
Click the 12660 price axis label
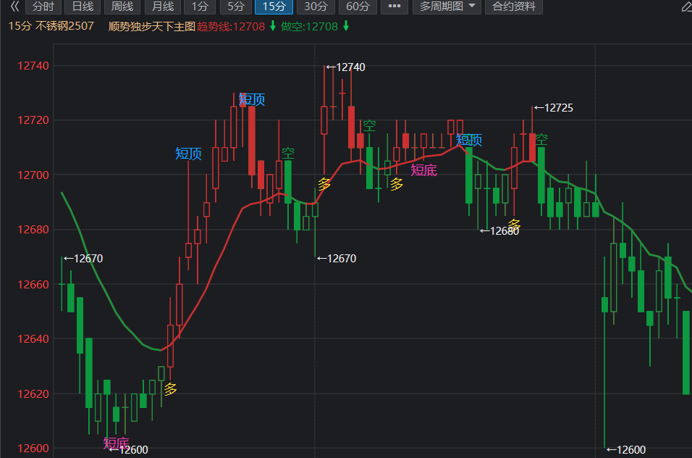click(x=33, y=284)
